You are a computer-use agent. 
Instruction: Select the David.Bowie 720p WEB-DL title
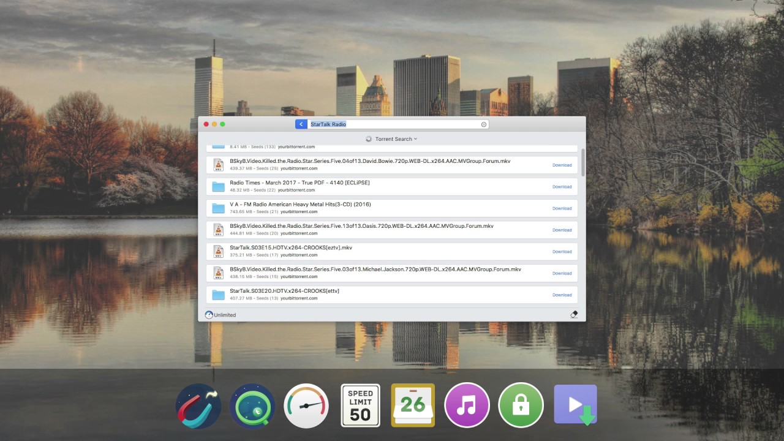(x=370, y=161)
